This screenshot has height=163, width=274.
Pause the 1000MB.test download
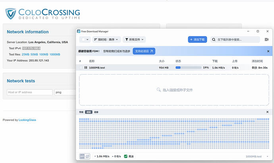click(86, 67)
